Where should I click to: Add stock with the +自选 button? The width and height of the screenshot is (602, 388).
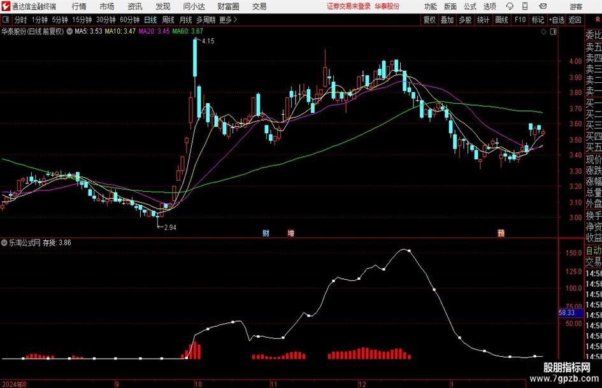pos(557,20)
